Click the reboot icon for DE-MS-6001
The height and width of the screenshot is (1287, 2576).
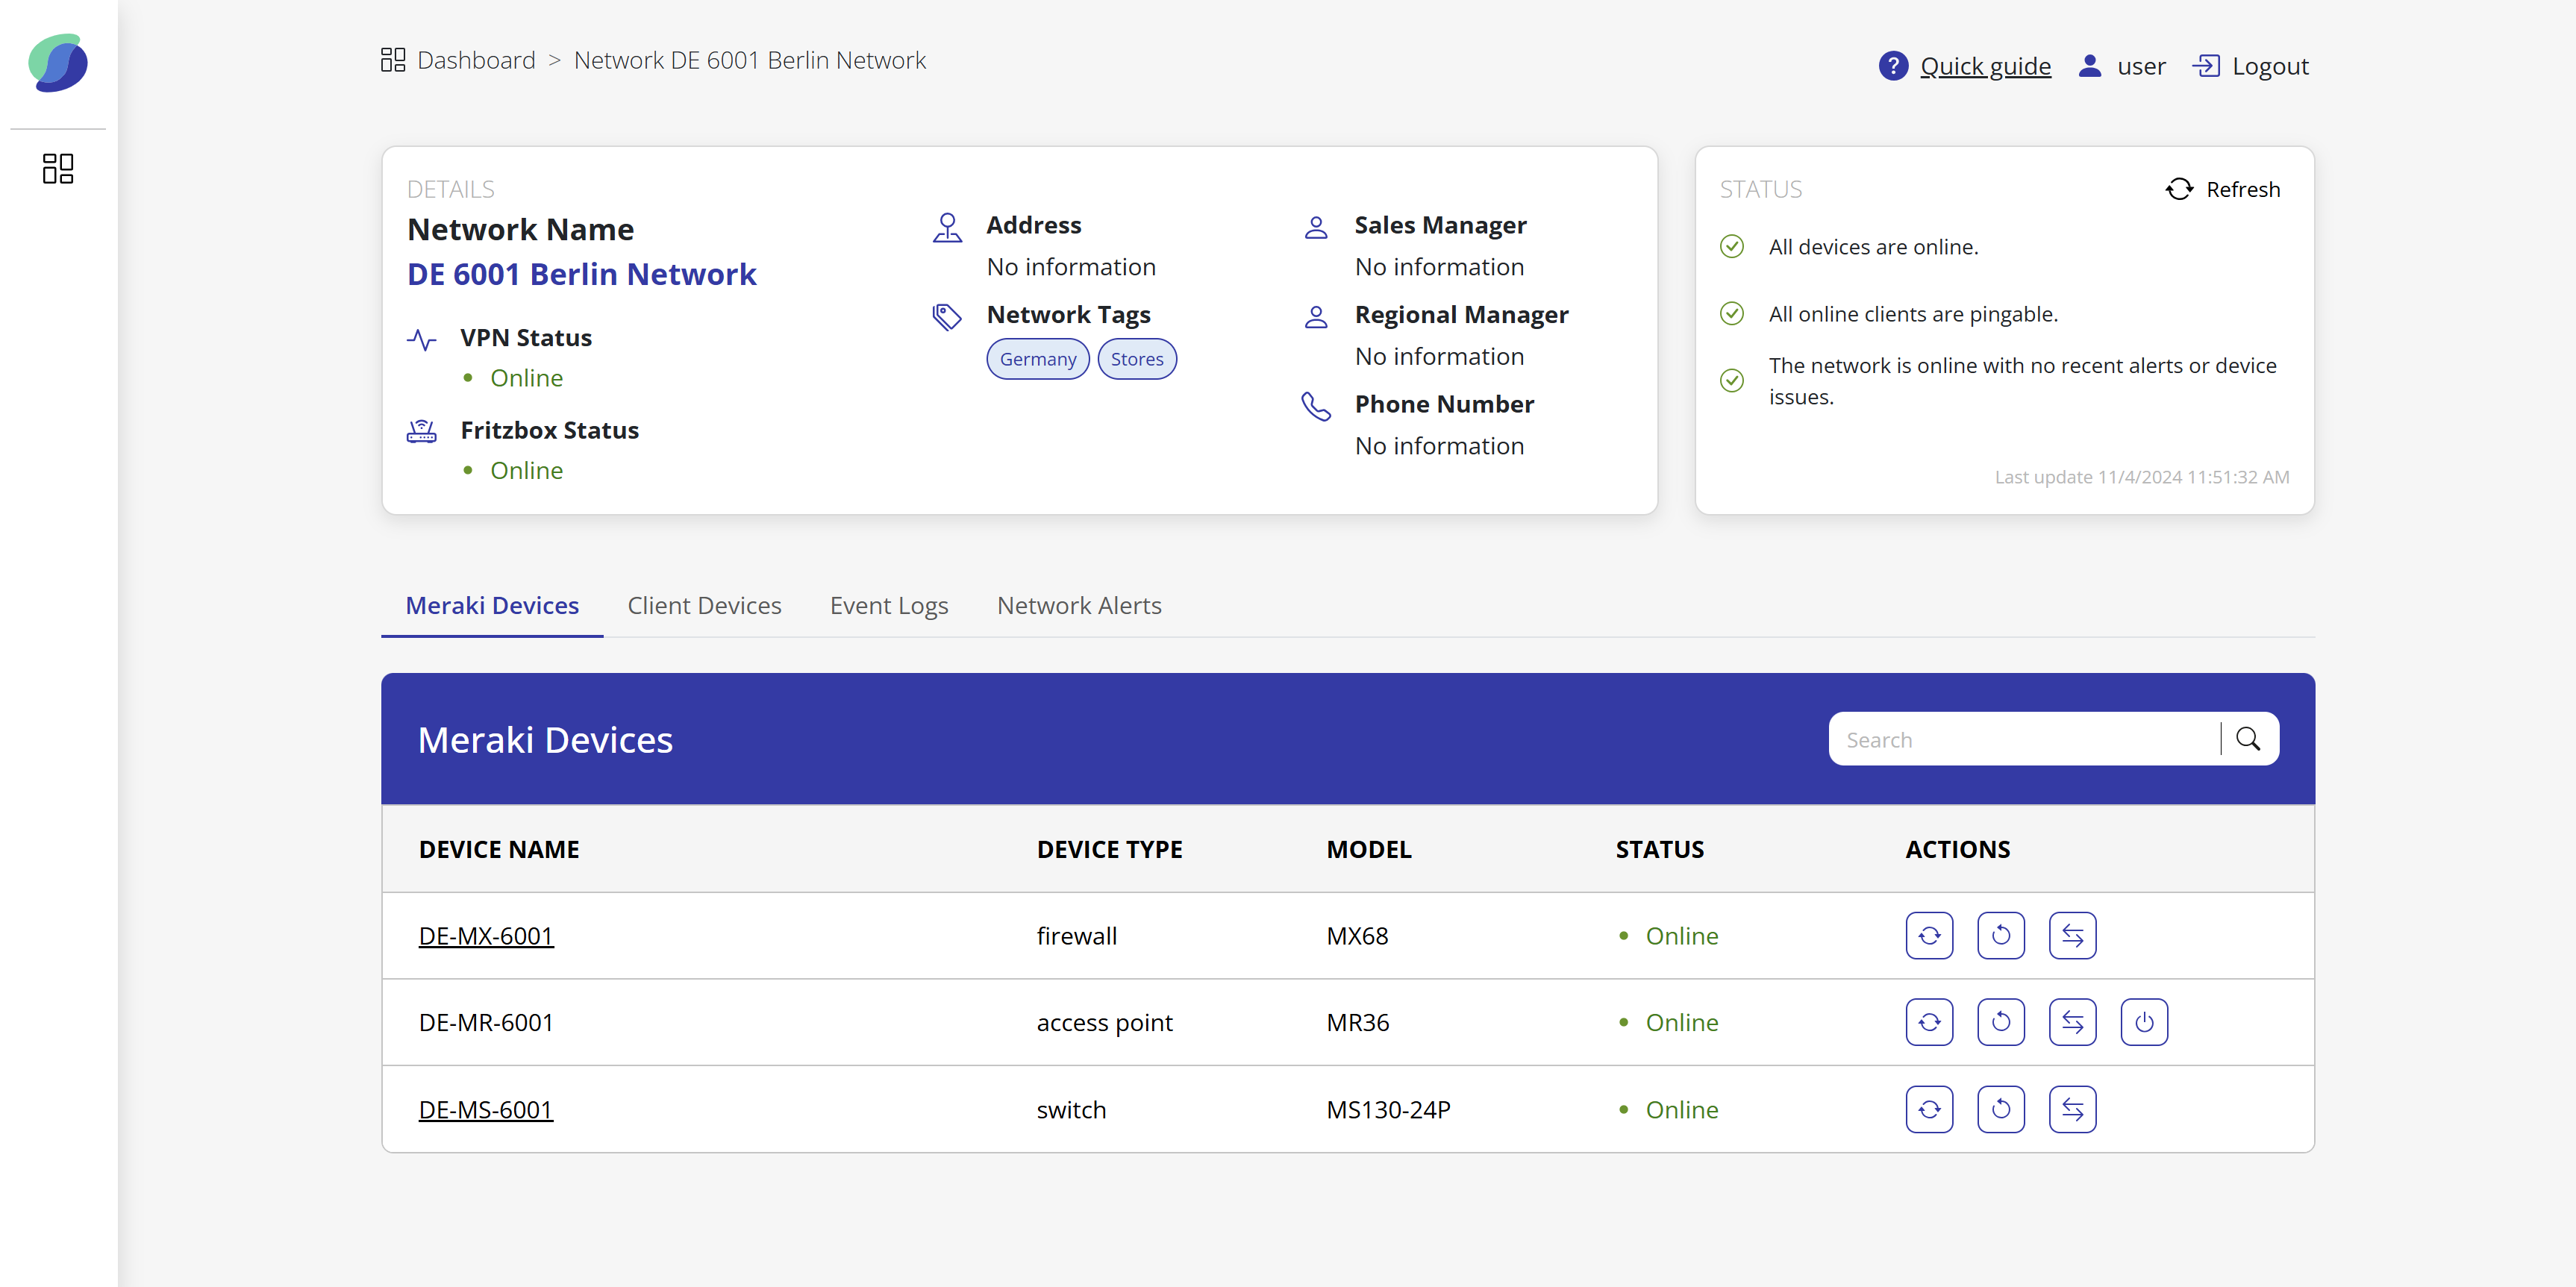[2000, 1109]
